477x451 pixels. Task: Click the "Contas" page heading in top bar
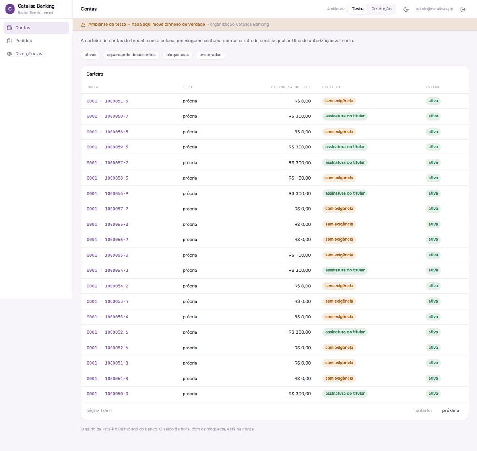89,9
